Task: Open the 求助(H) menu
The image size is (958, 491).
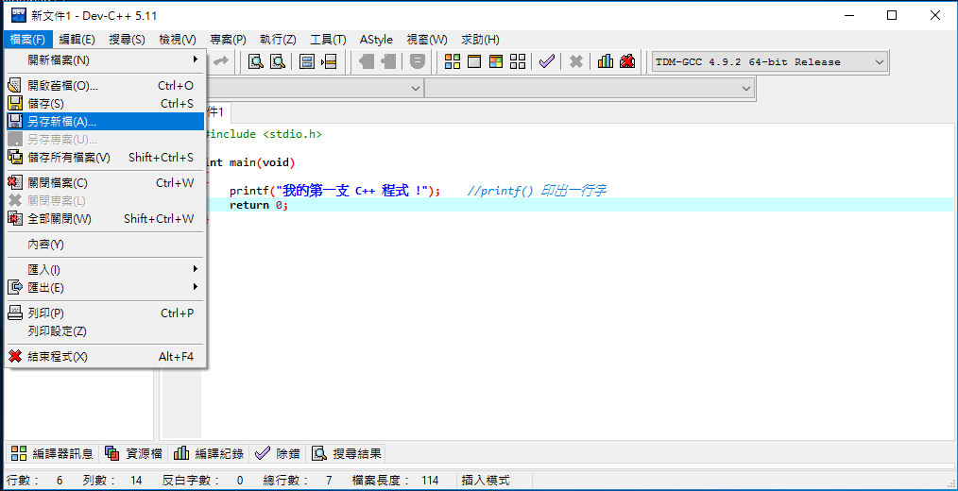Action: 480,40
